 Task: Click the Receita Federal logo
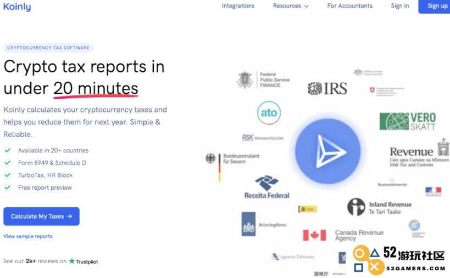pos(266,187)
